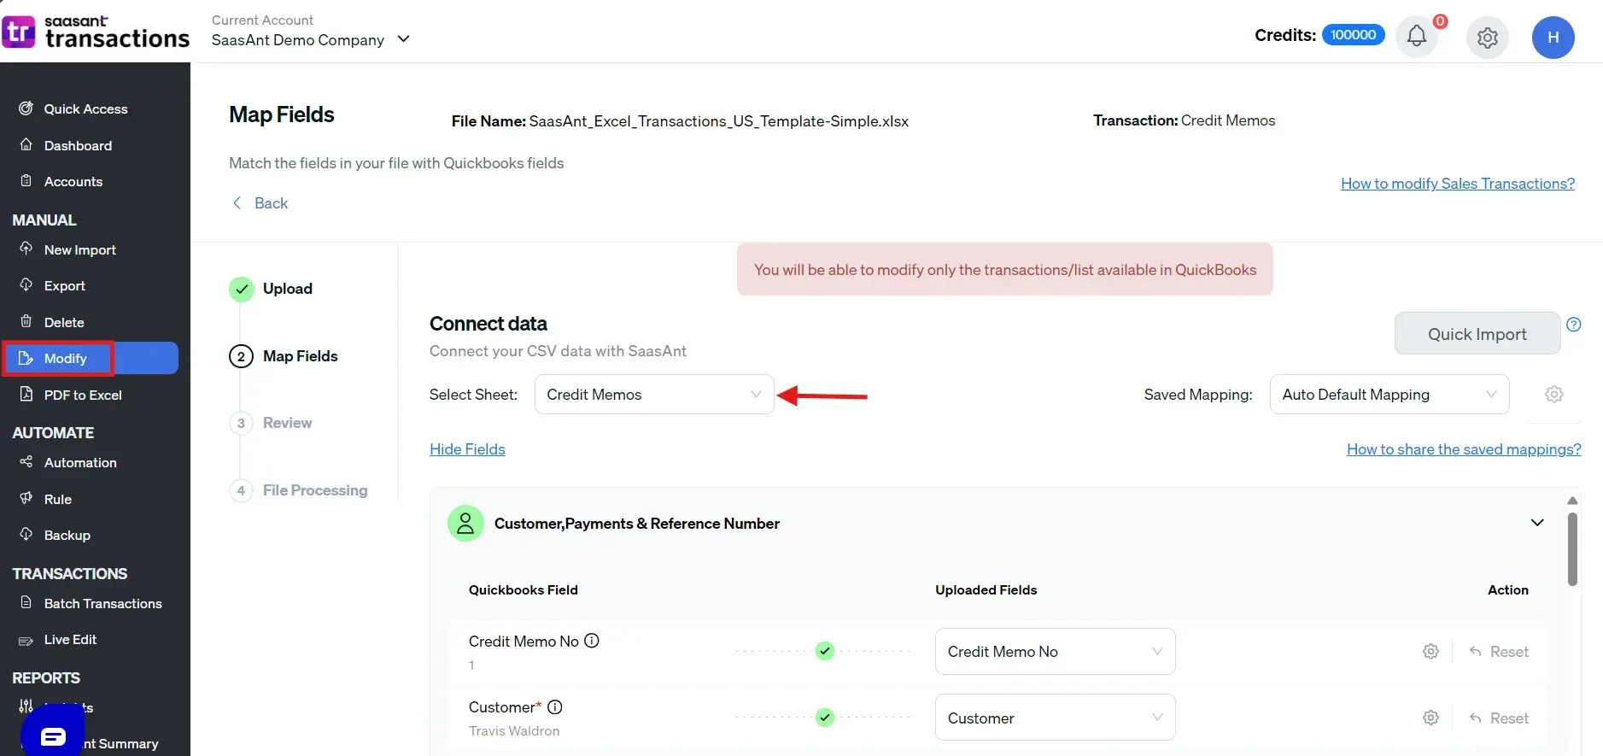Open Delete in sidebar
Image resolution: width=1603 pixels, height=756 pixels.
click(x=64, y=323)
